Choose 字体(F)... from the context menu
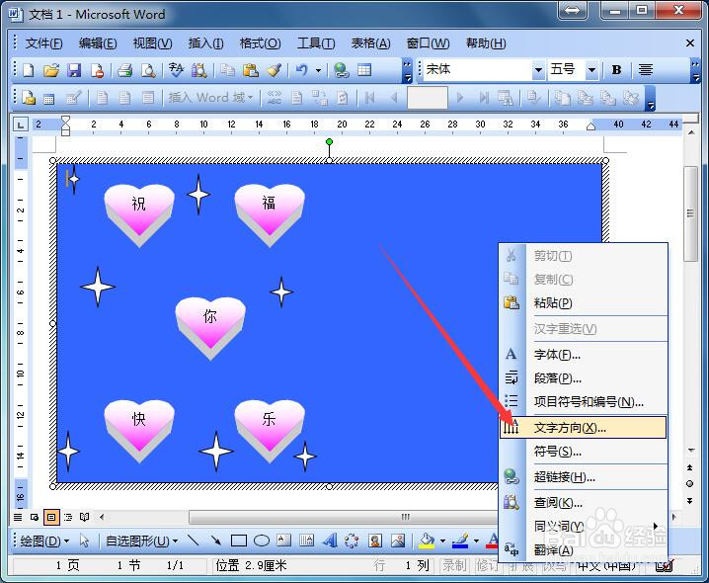 click(583, 354)
